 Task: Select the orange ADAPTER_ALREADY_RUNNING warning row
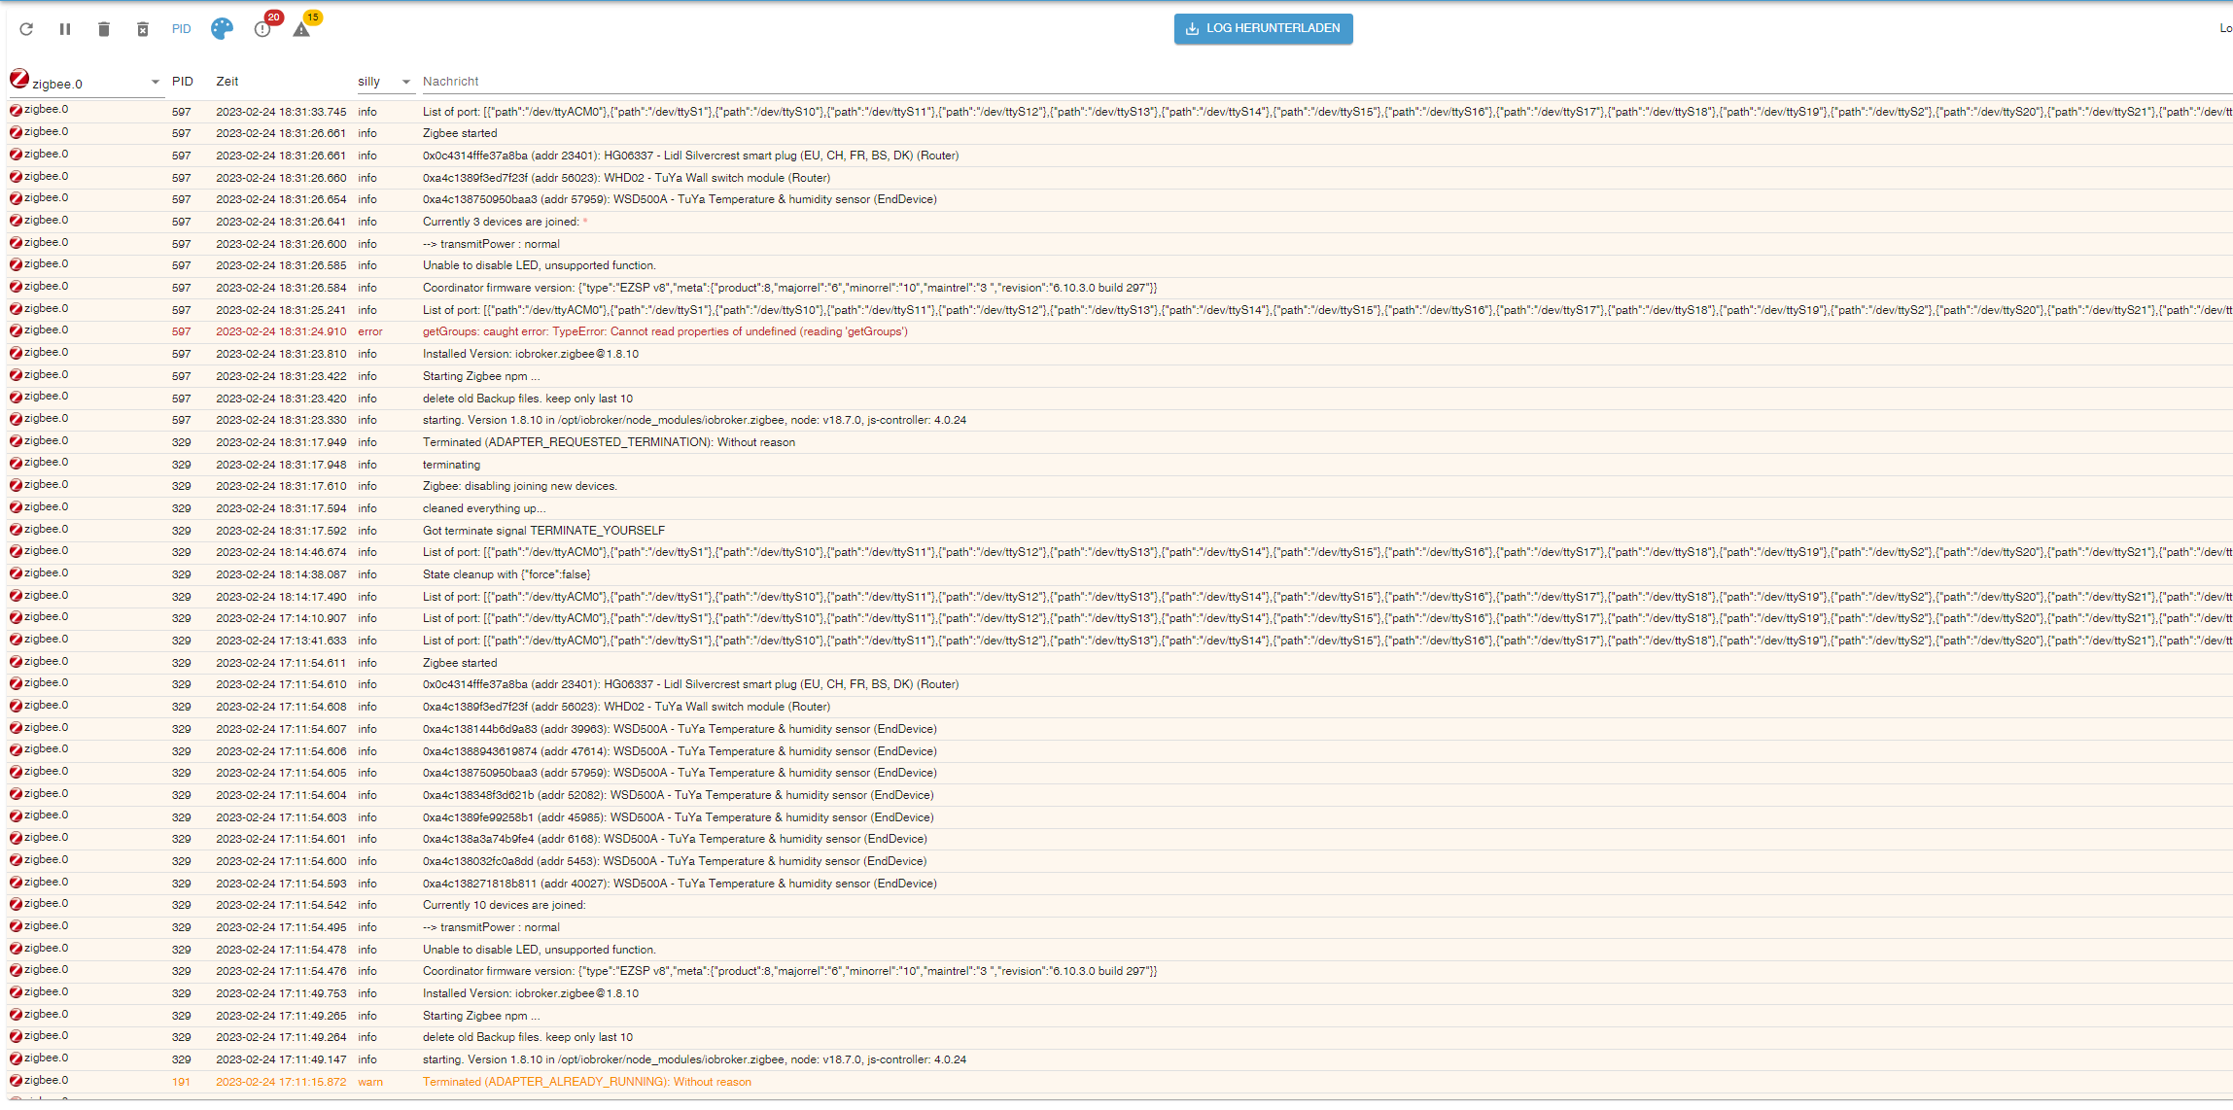tap(586, 1082)
